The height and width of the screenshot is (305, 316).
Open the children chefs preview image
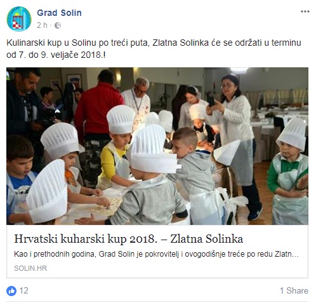[x=157, y=146]
